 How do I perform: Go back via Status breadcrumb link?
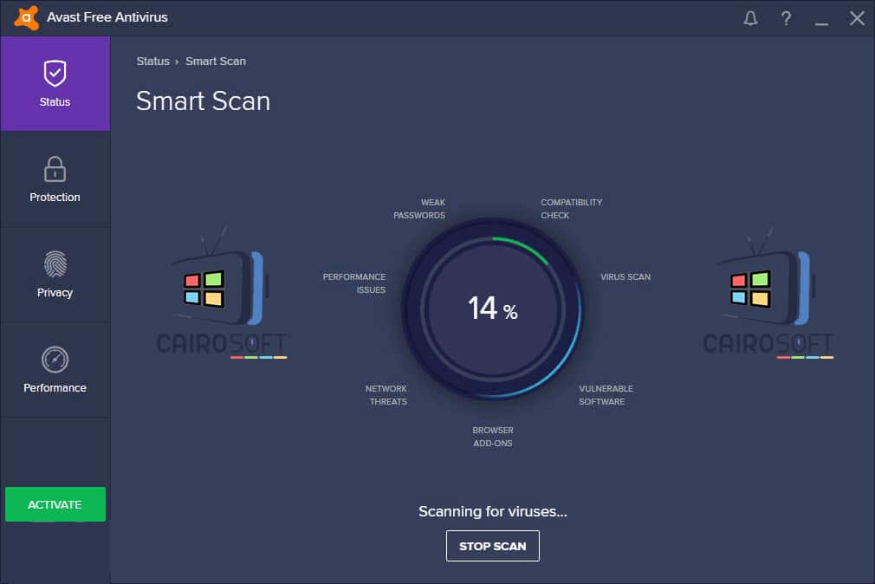click(152, 62)
